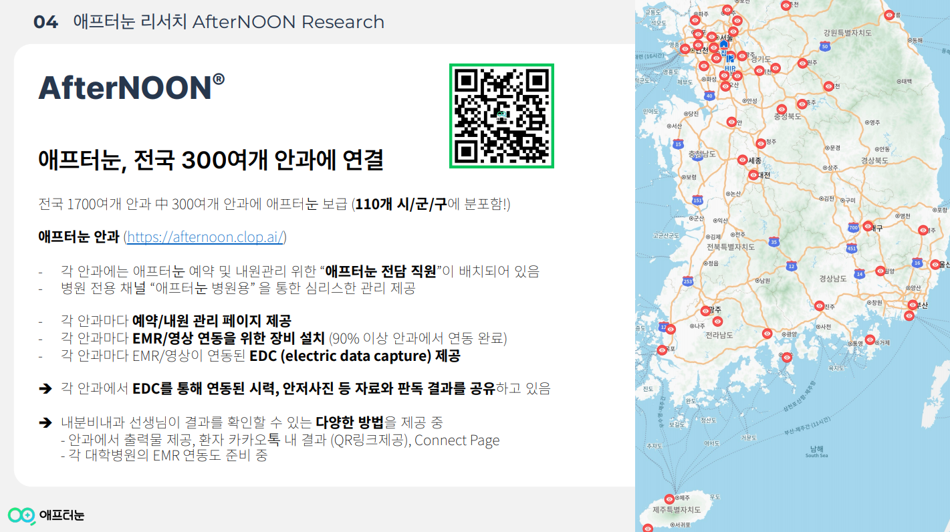The image size is (950, 532).
Task: Click the eye marker next to 경주
Action: point(923,230)
